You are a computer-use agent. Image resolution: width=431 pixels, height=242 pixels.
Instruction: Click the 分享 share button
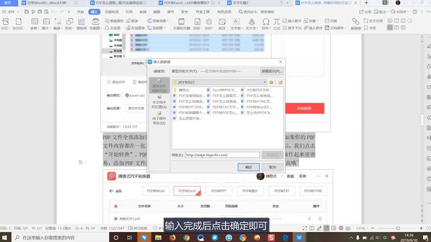(x=365, y=12)
